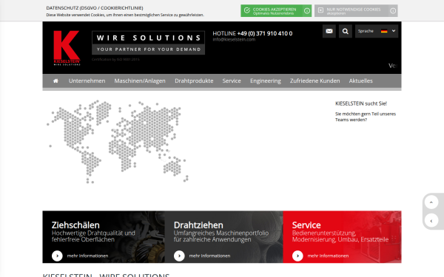The image size is (444, 277).
Task: Click the Datenschutz (DSGVO / Cookierichtlinie) heading
Action: point(95,8)
